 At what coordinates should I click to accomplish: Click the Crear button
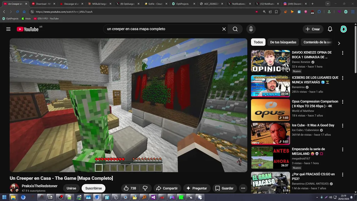pos(313,29)
